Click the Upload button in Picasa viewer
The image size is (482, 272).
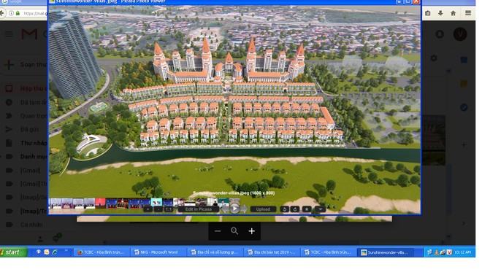pyautogui.click(x=263, y=209)
